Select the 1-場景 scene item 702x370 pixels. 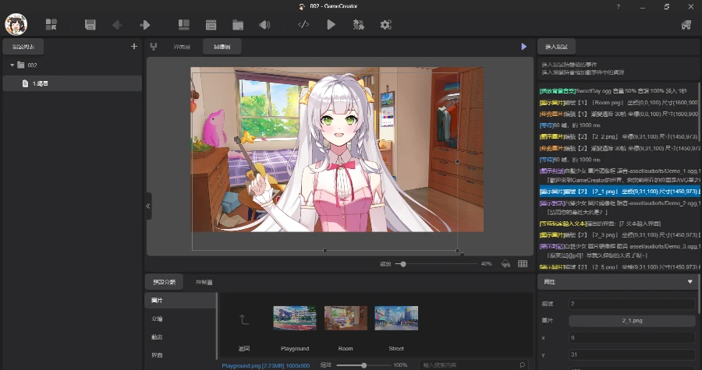(x=41, y=83)
